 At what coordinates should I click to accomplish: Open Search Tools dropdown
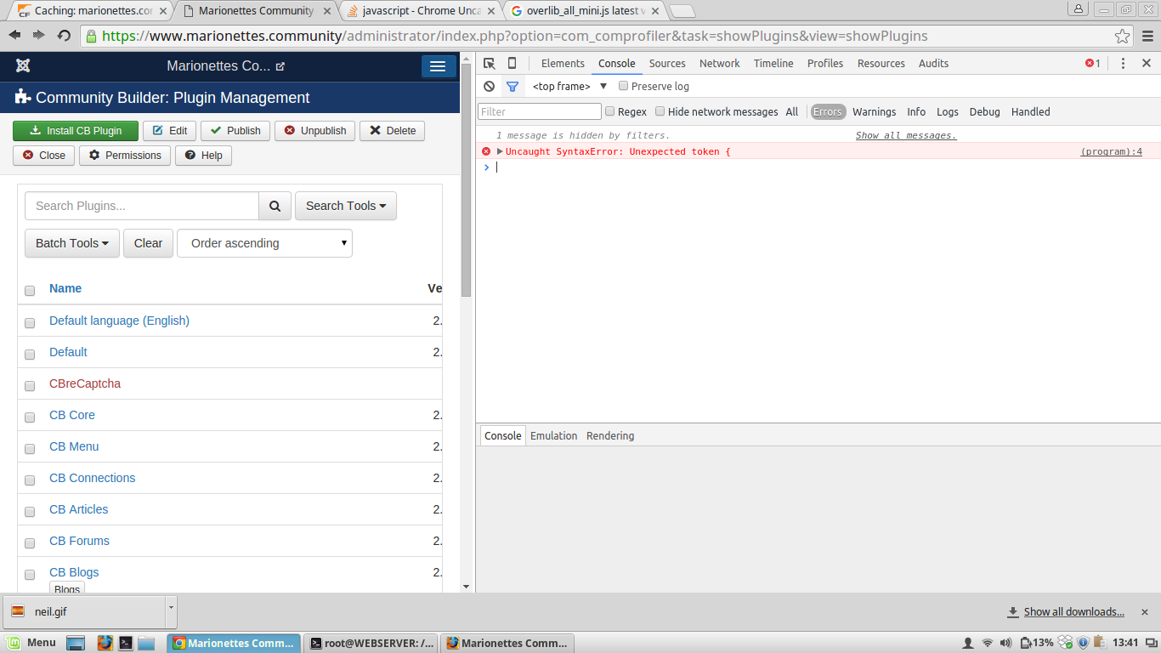tap(346, 206)
